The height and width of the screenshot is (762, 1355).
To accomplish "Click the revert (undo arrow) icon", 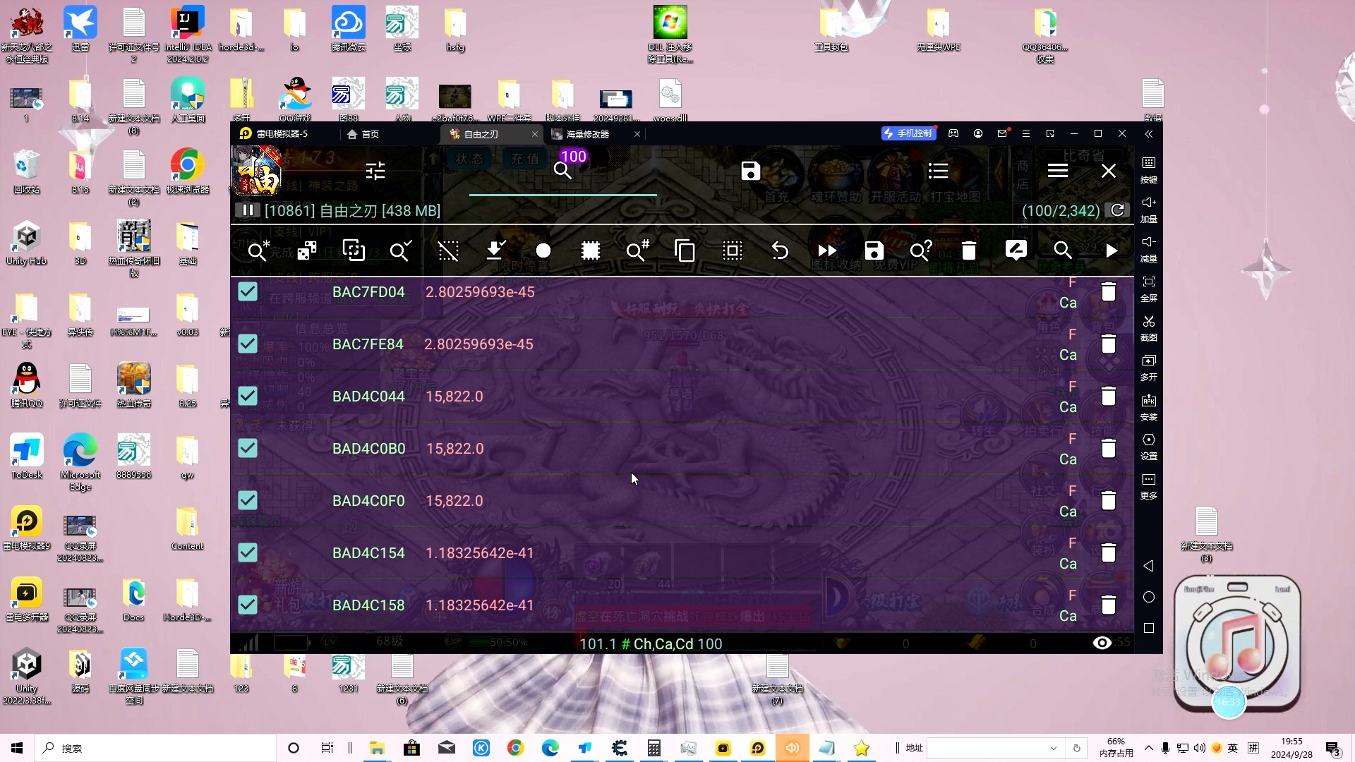I will tap(779, 250).
